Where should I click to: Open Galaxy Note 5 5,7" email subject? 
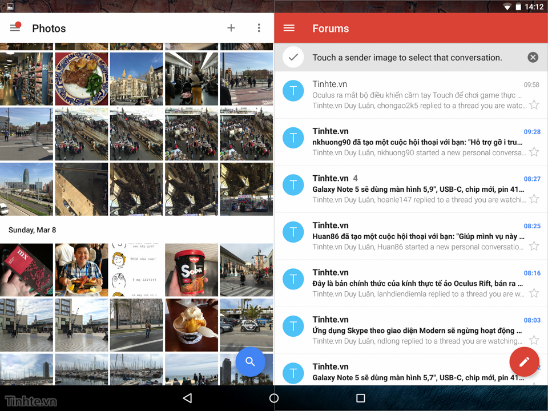[x=418, y=378]
